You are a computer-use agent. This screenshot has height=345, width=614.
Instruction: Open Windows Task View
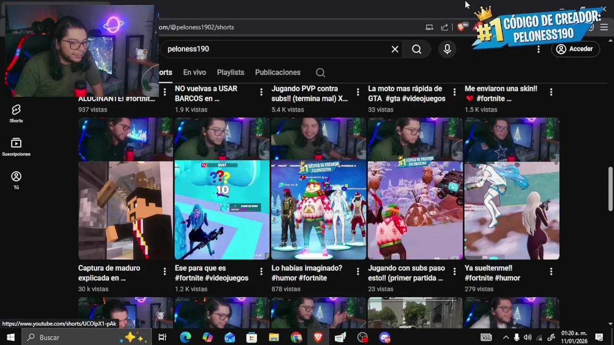coord(163,337)
